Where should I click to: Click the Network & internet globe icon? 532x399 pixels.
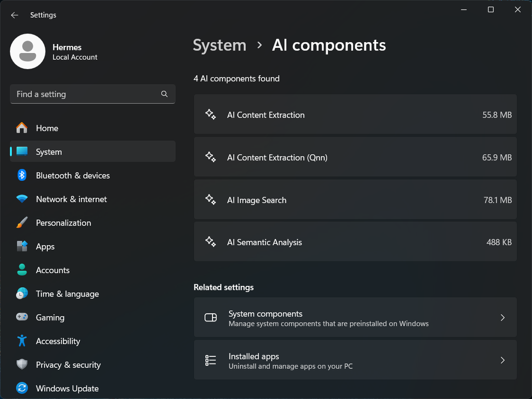[x=21, y=199]
